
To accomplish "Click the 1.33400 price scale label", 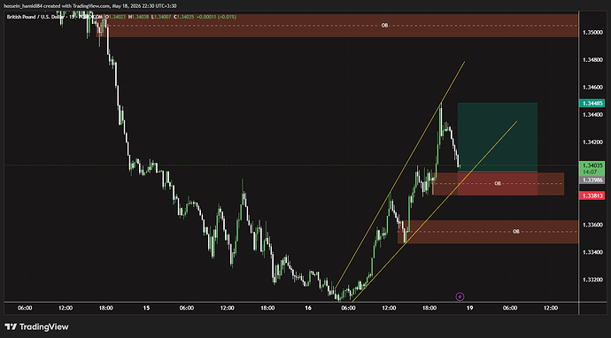I will (592, 252).
